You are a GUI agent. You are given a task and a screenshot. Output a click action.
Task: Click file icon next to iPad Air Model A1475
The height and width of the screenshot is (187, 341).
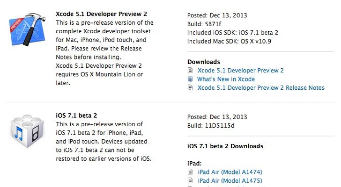tap(190, 180)
